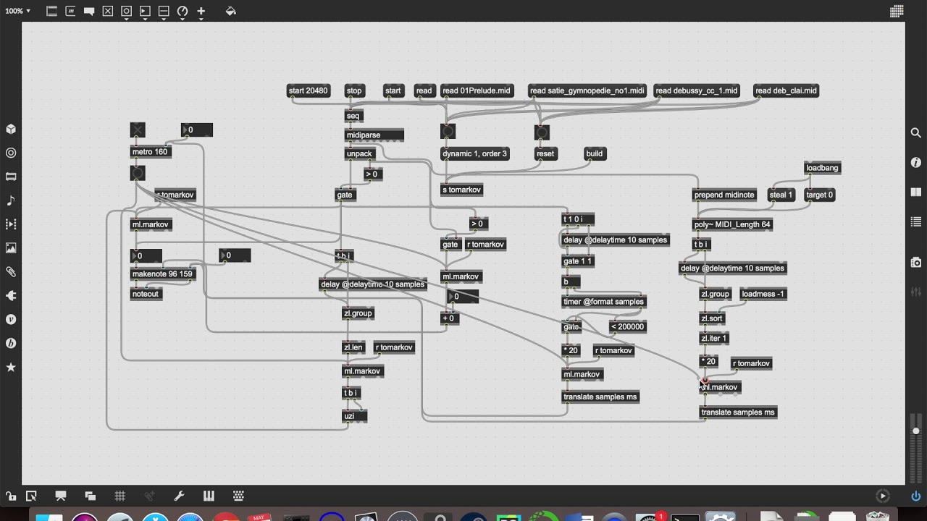Click the number box next to metro toggle
The image size is (927, 521).
coord(197,130)
